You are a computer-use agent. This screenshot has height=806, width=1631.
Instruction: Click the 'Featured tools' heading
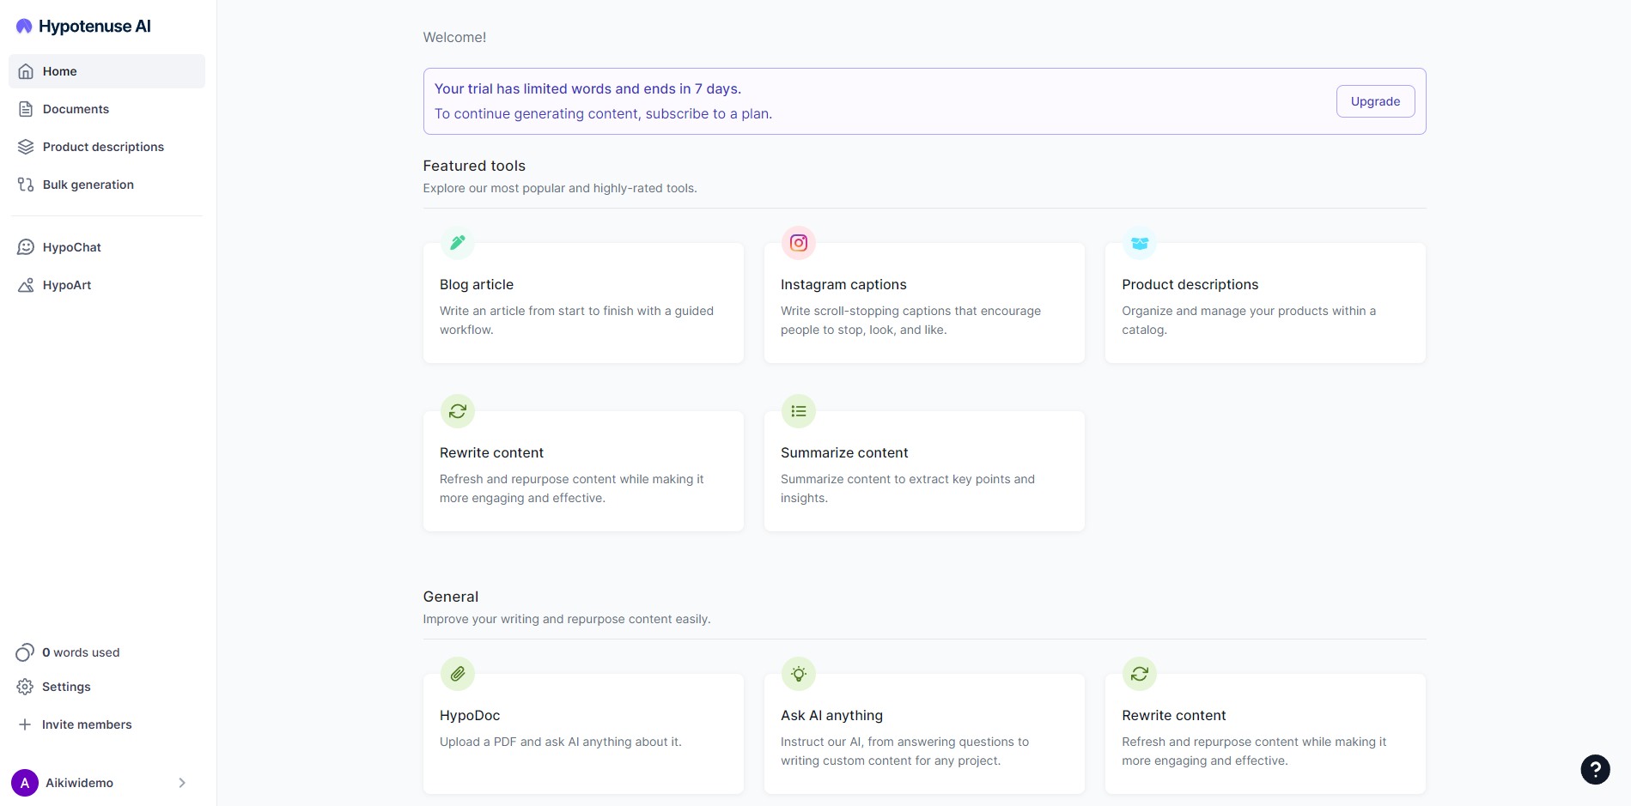[474, 166]
